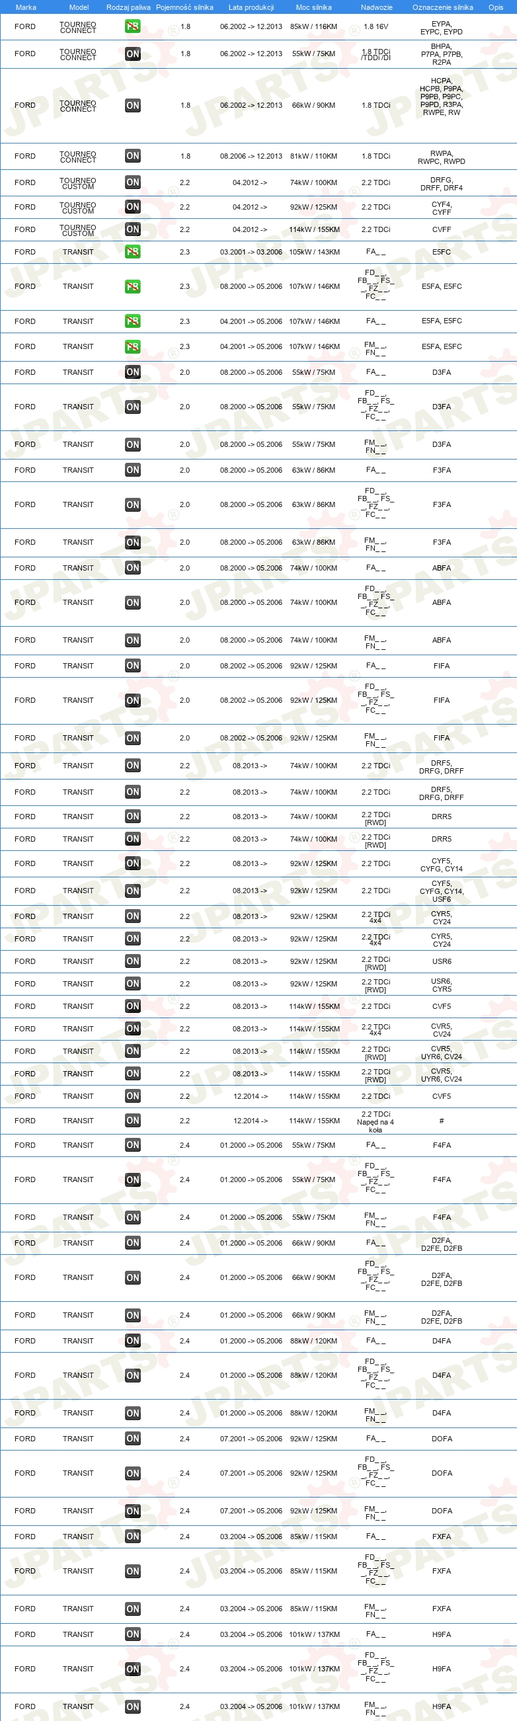
Task: Select engine codes CYF4, CYFF
Action: click(x=442, y=208)
